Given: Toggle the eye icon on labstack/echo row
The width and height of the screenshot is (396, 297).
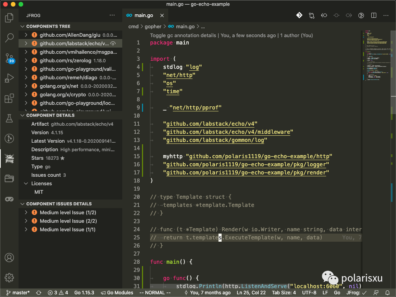Looking at the screenshot, I should tap(113, 43).
